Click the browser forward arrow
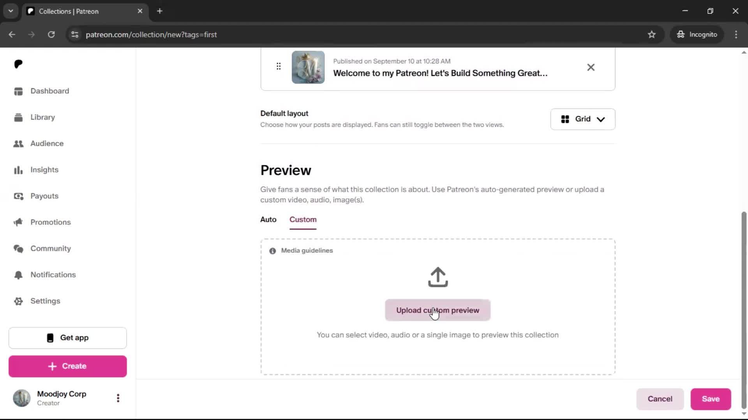 32,35
